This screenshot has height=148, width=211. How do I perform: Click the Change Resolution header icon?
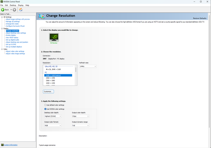click(x=42, y=16)
